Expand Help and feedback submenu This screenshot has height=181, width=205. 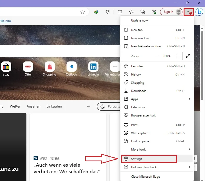(x=157, y=167)
